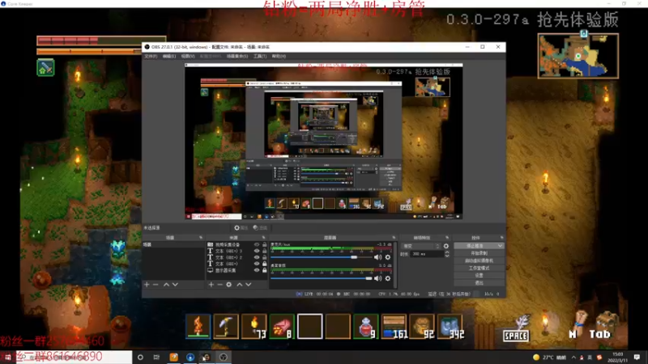
Task: Toggle visibility of 文本 (GDI+) 2 source
Action: tap(257, 257)
